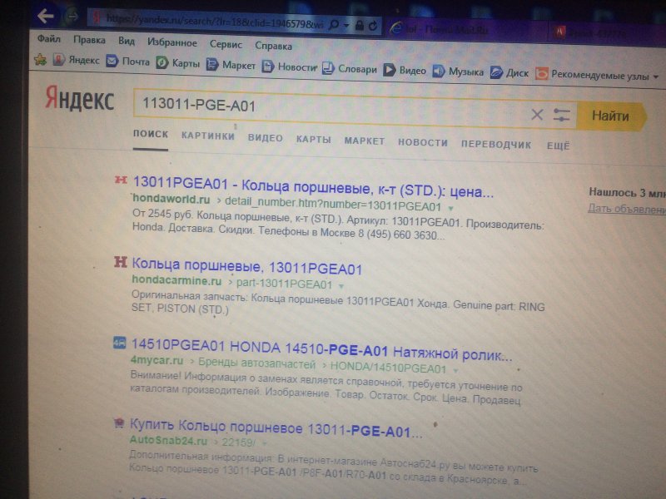Select the Переводчик tab
This screenshot has width=666, height=499.
click(496, 144)
